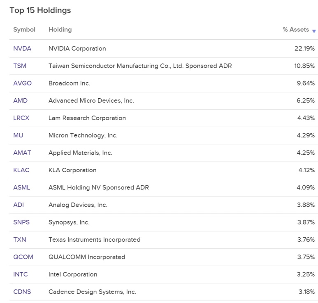Click the MU ticker link

point(18,135)
